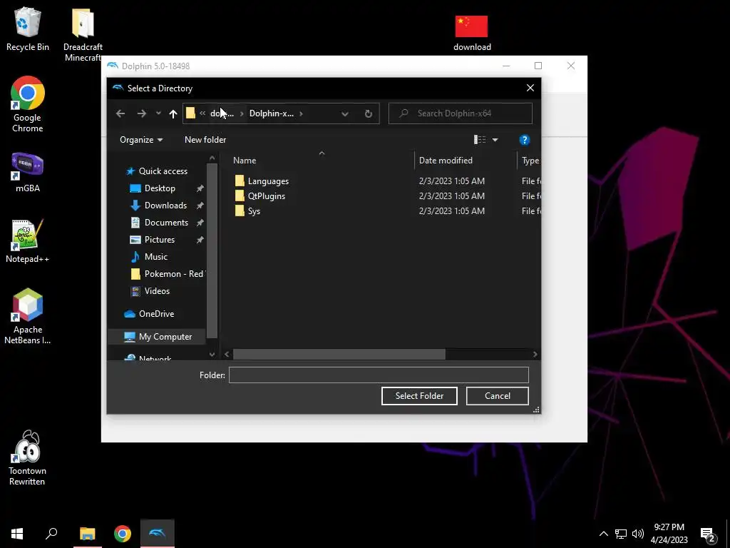Sort files by Name column
Viewport: 730px width, 548px height.
[x=245, y=161]
